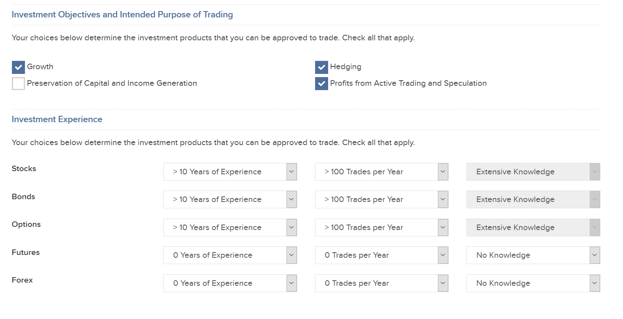Open Forex trades per year dropdown

[x=381, y=283]
